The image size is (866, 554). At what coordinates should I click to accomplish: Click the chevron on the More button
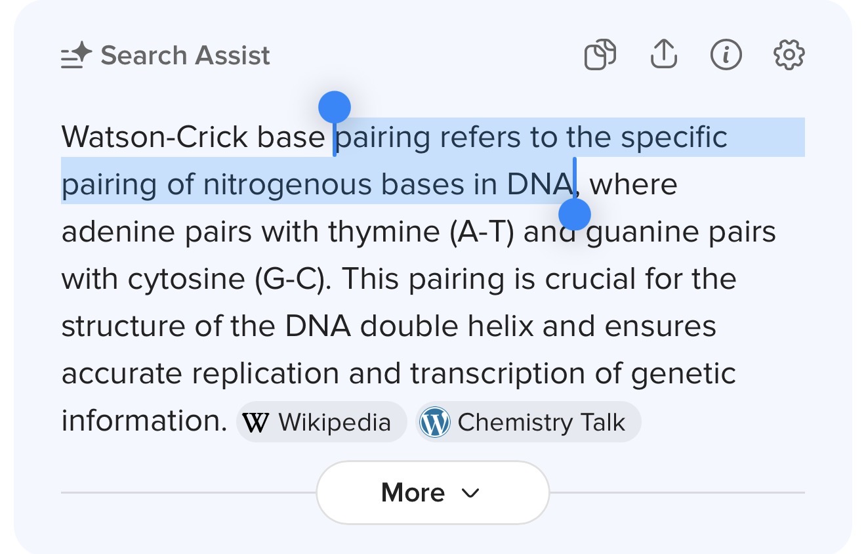pyautogui.click(x=470, y=493)
